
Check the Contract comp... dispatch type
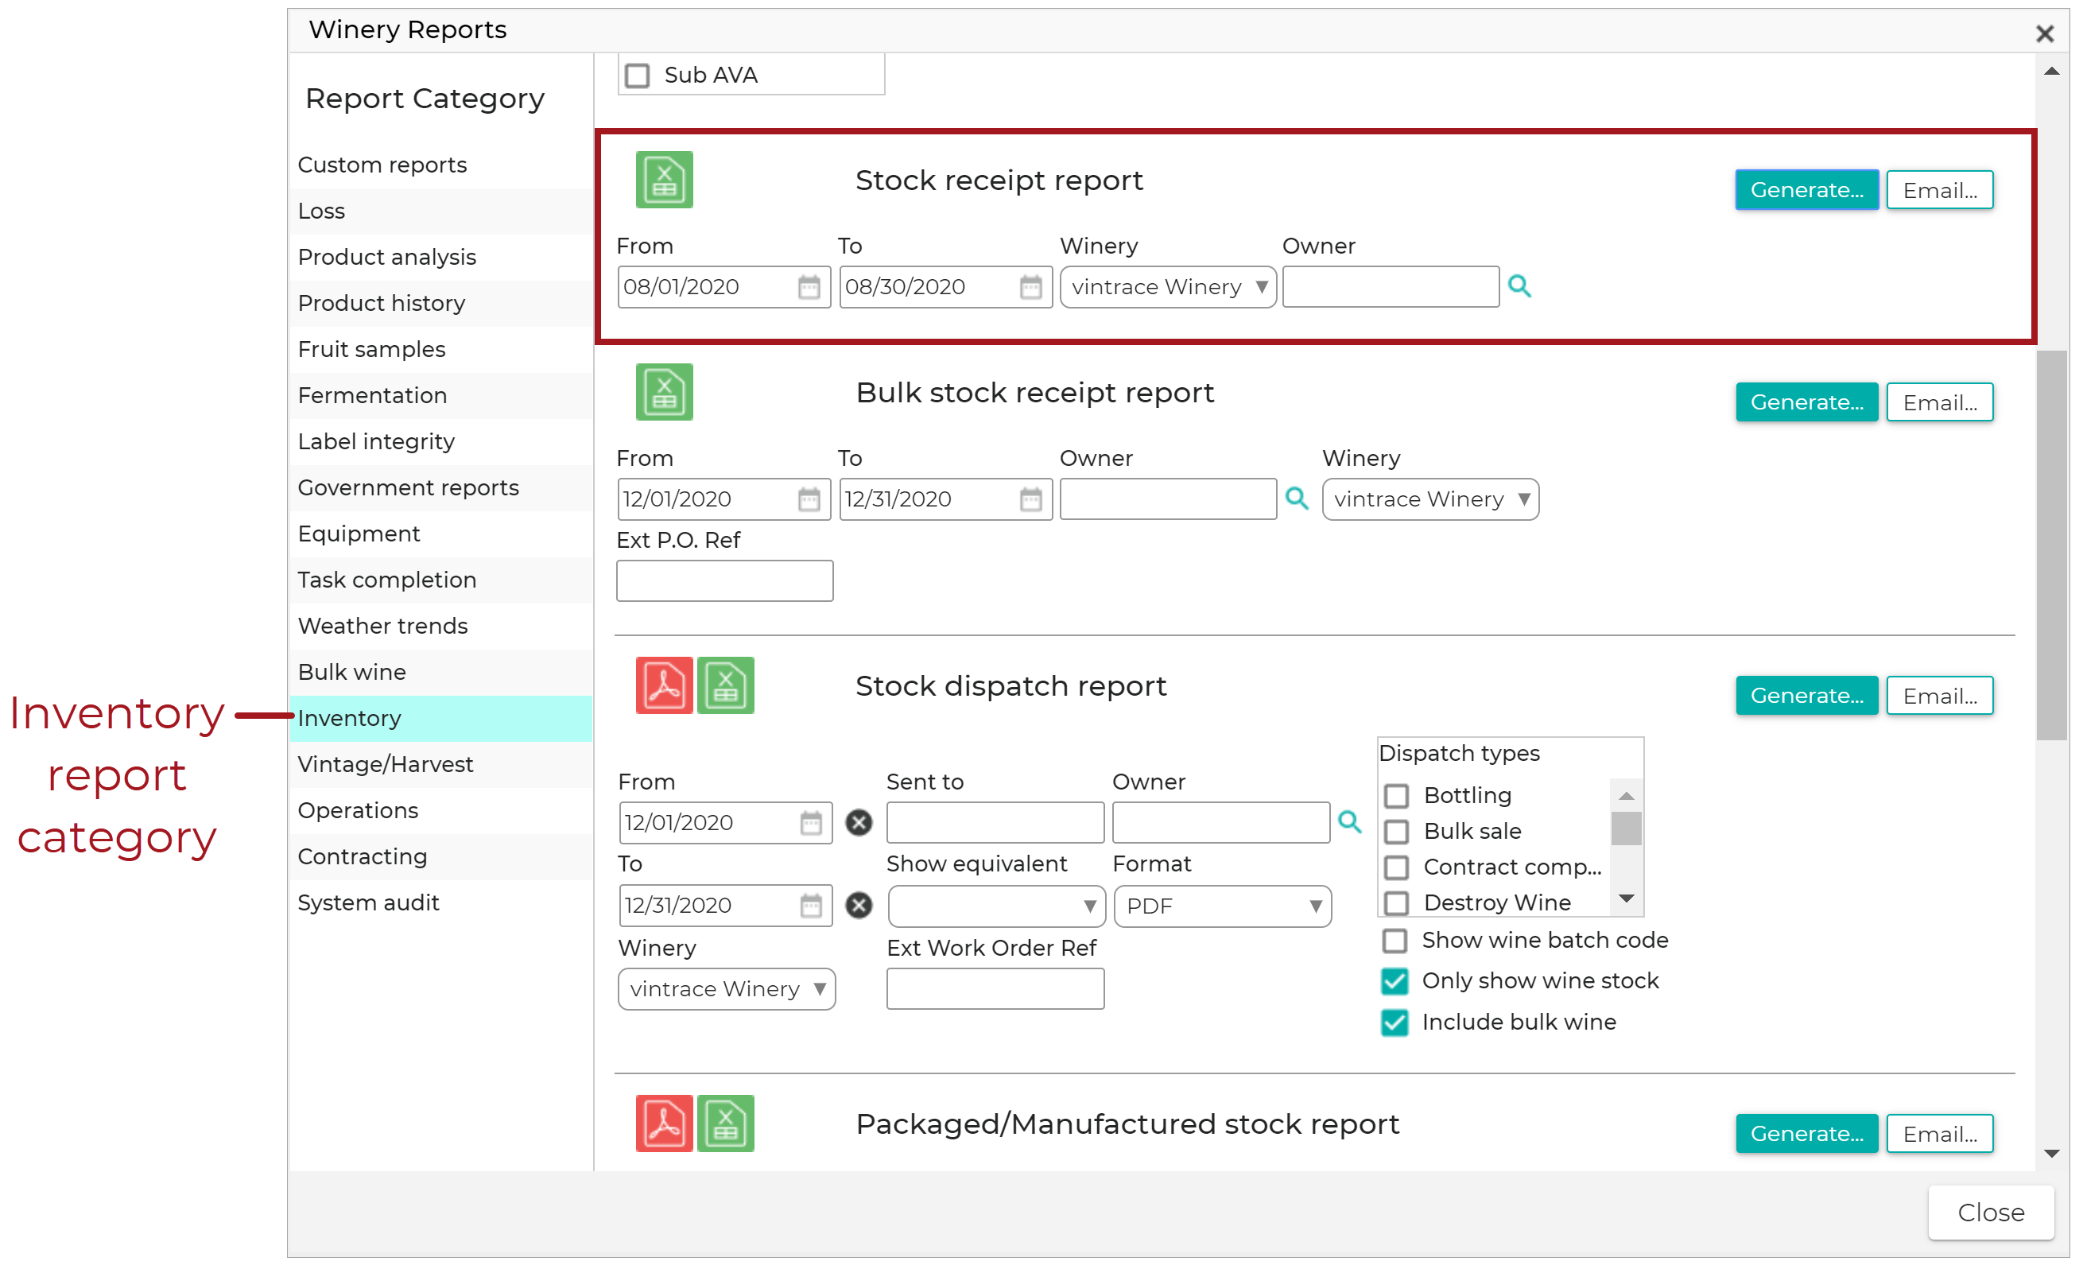[1397, 868]
